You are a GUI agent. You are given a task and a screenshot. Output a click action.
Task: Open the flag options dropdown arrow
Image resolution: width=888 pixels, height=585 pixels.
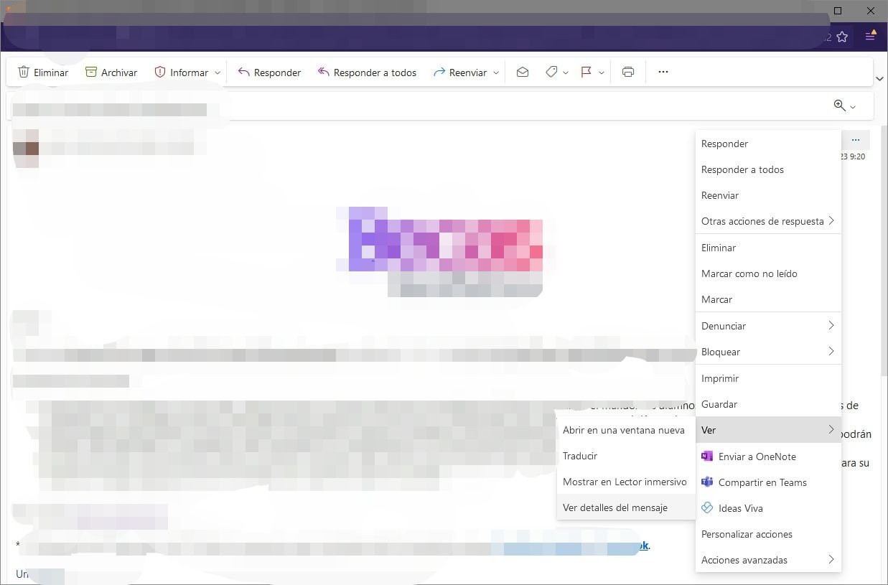coord(602,72)
